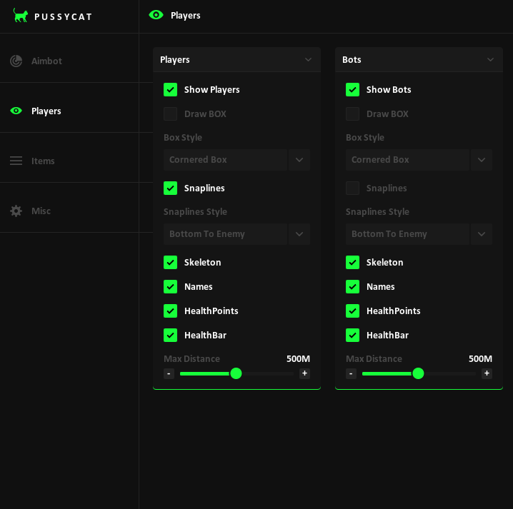
Task: Click the Items list icon in the sidebar
Action: click(16, 161)
